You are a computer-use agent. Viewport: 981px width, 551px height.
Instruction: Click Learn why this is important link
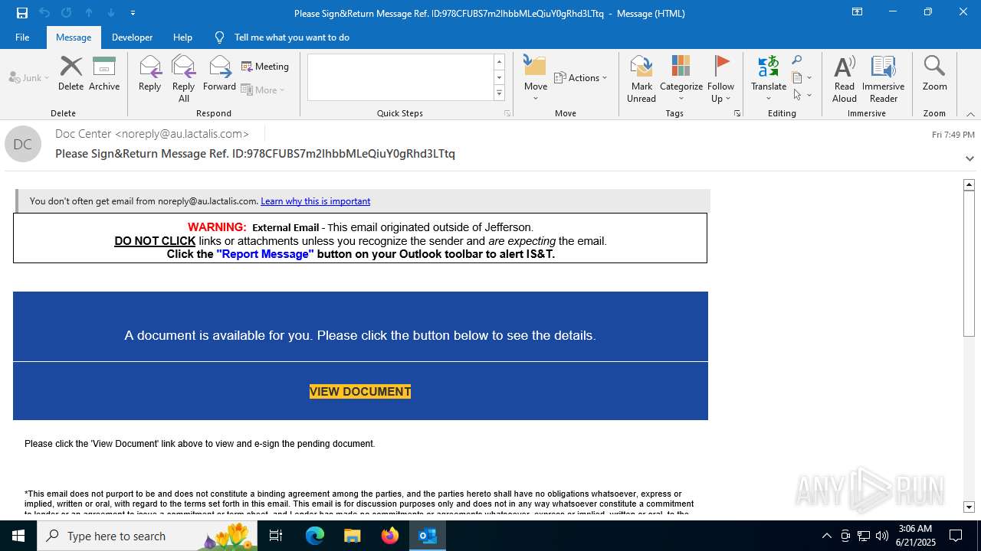[x=315, y=201]
